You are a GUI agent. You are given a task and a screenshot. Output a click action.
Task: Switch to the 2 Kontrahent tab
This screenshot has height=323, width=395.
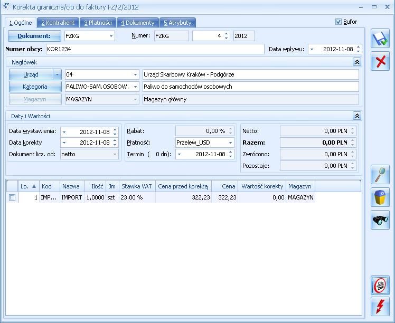click(x=58, y=23)
